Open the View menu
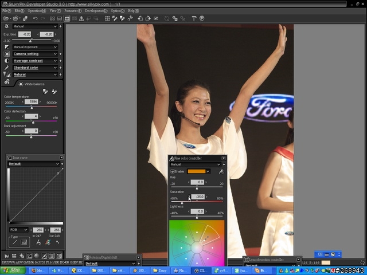The height and width of the screenshot is (275, 367). click(x=55, y=11)
